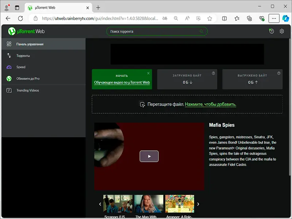The image size is (292, 219).
Task: Open the Speed sidebar section
Action: coord(43,67)
